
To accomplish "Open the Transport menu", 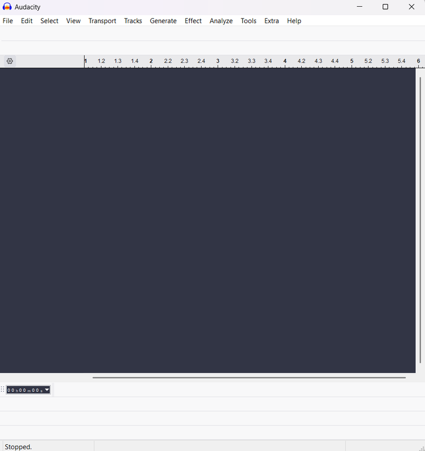I will [102, 21].
